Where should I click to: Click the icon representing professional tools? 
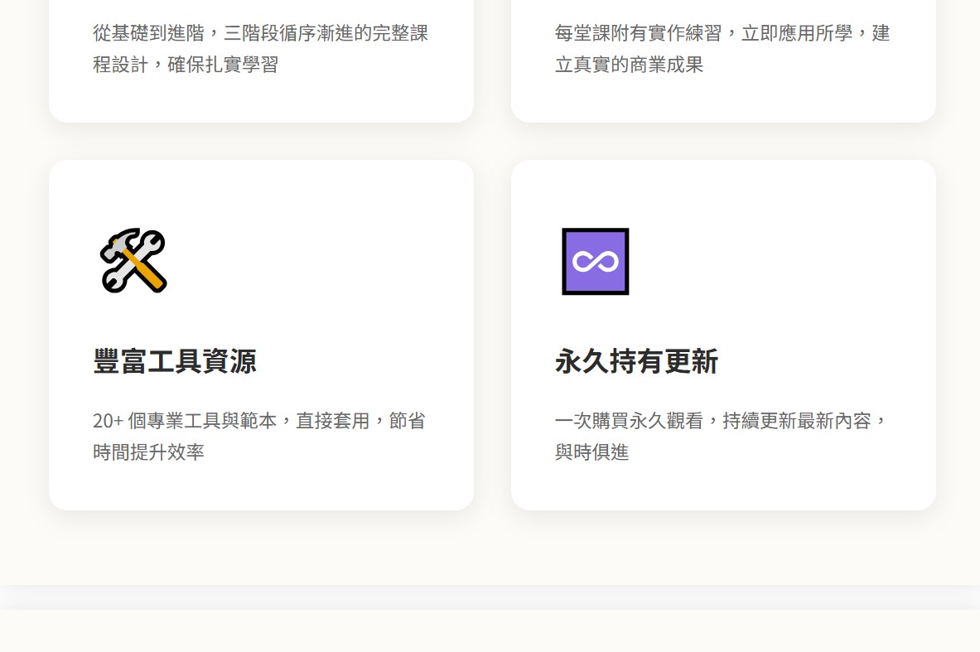(133, 260)
